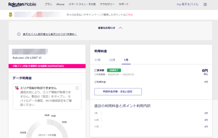The width and height of the screenshot is (218, 138).
Task: Open the iPhone menu item
Action: (x=60, y=4)
